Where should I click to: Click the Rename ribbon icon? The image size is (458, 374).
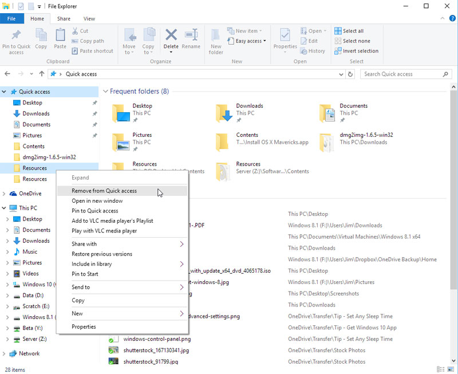click(x=191, y=38)
